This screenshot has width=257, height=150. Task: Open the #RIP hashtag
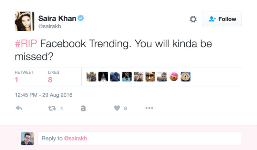pos(26,44)
